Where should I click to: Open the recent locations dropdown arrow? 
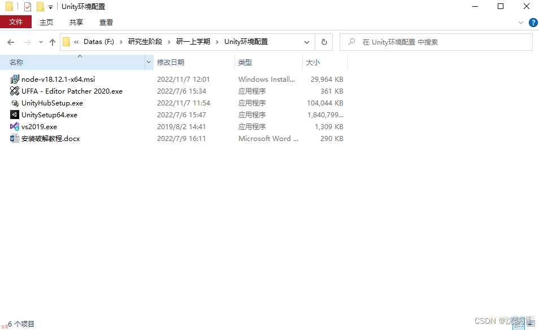(41, 42)
